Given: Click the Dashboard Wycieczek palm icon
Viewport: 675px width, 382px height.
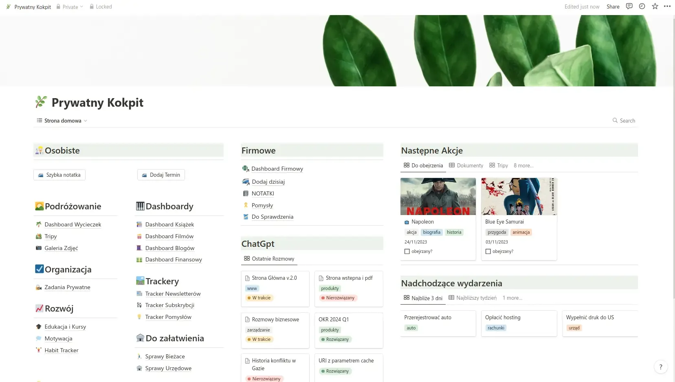Looking at the screenshot, I should click(39, 224).
